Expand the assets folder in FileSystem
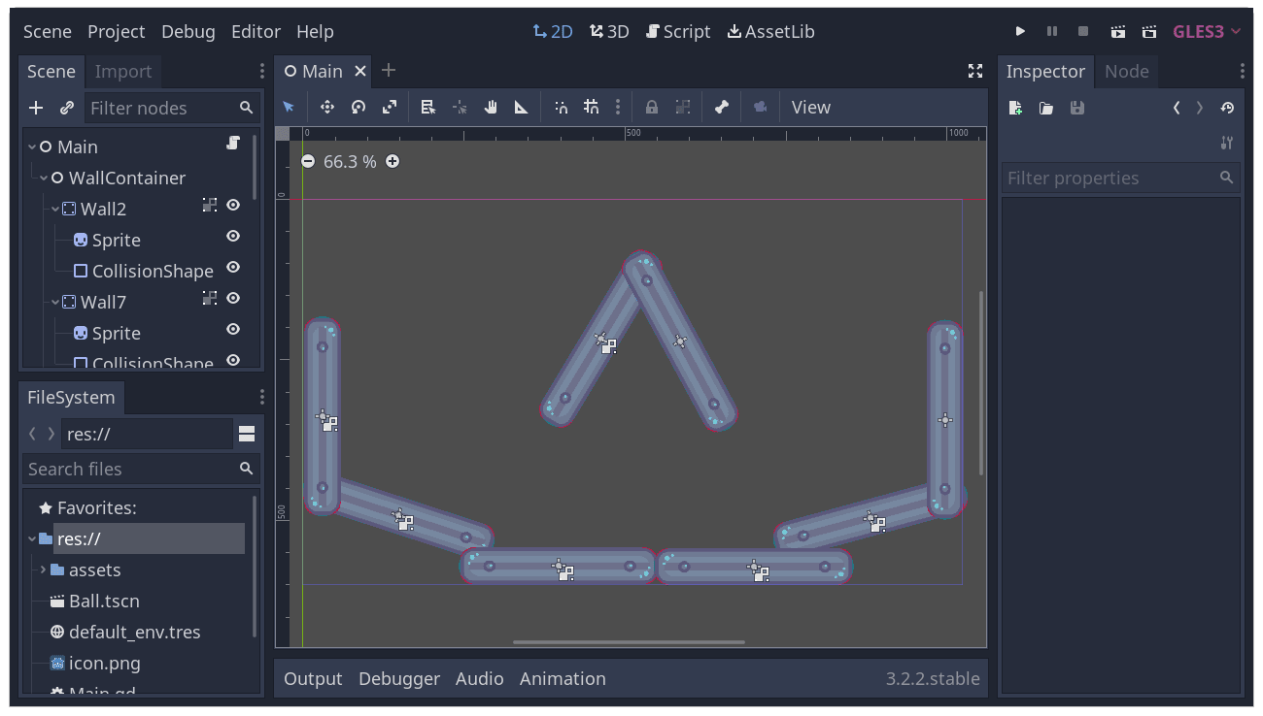This screenshot has width=1263, height=716. (43, 570)
